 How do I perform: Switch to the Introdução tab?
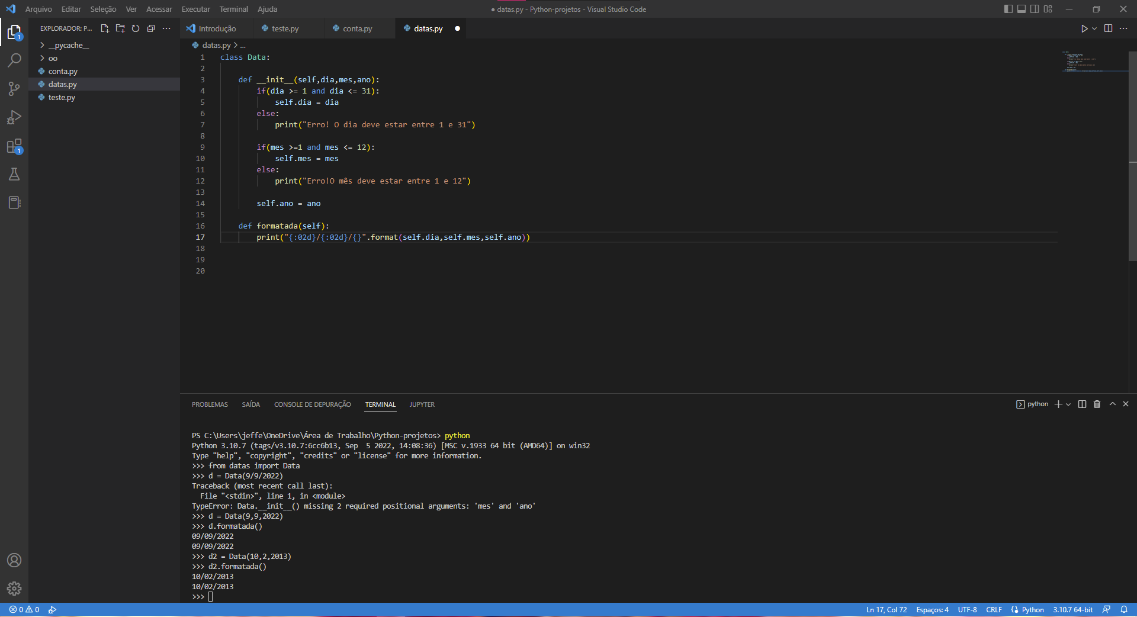pos(217,28)
